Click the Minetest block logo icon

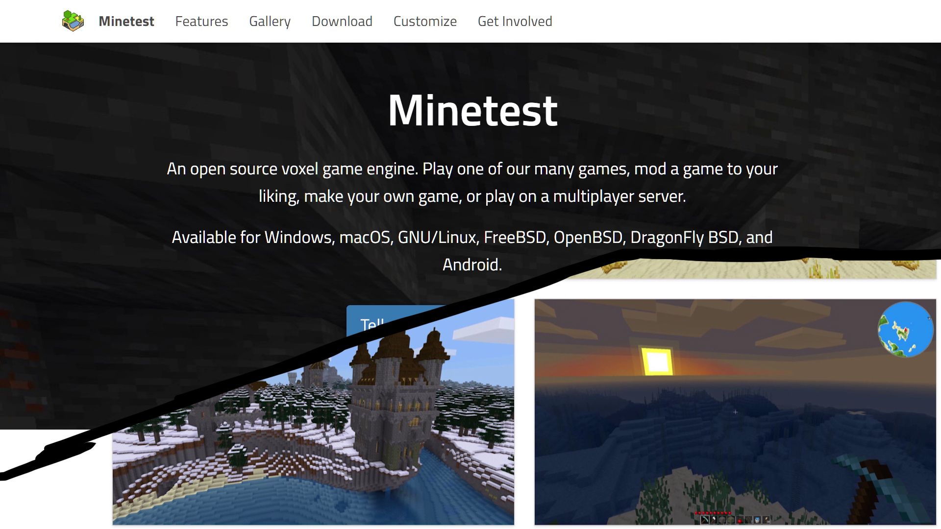click(73, 21)
